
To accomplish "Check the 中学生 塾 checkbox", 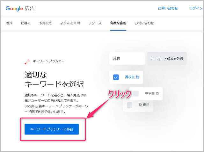I will click(136, 94).
